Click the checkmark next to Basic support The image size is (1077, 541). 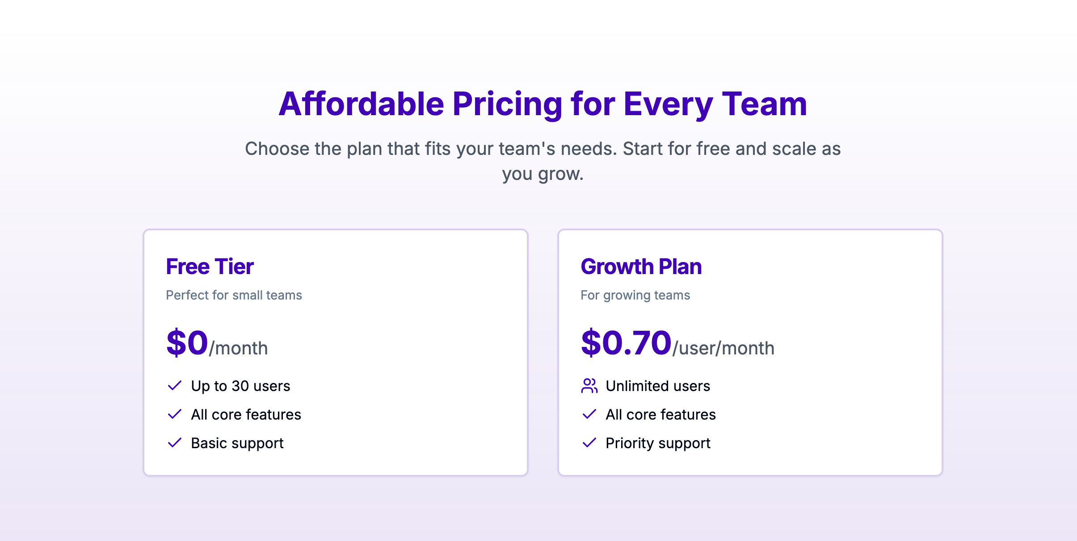tap(174, 442)
